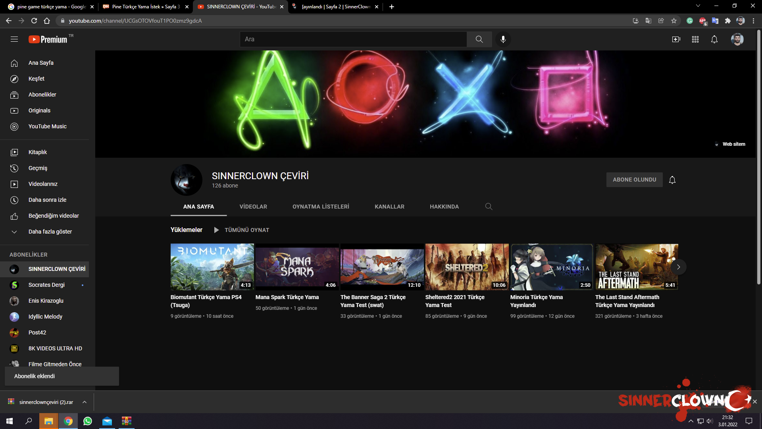The height and width of the screenshot is (429, 762).
Task: Open notifications bell in top bar
Action: (714, 39)
